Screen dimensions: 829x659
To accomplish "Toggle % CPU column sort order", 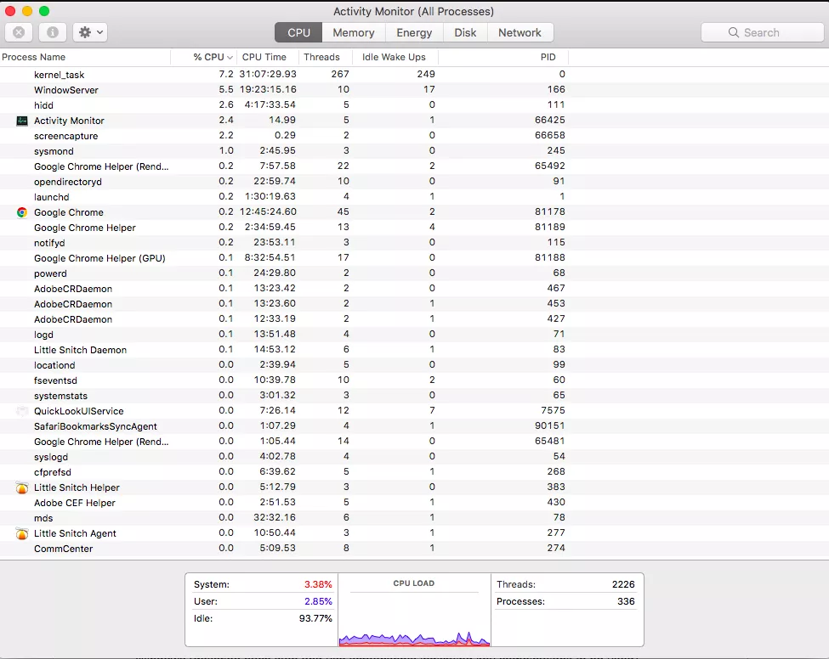I will (x=203, y=57).
